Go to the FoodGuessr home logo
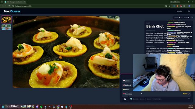 (x=12, y=11)
